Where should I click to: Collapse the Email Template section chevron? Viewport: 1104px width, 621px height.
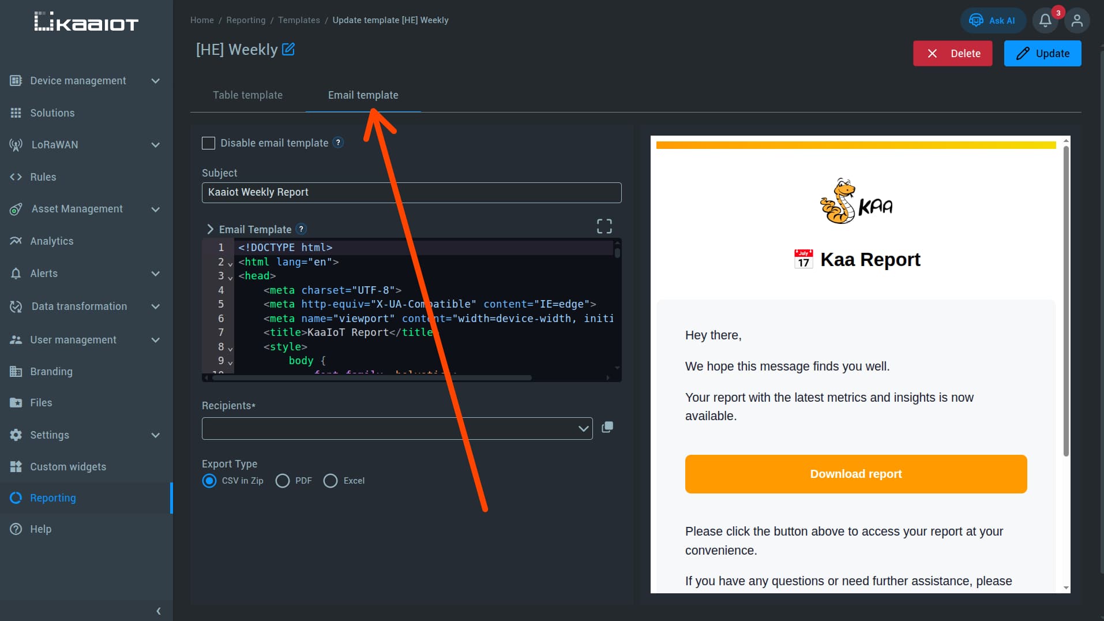coord(210,229)
